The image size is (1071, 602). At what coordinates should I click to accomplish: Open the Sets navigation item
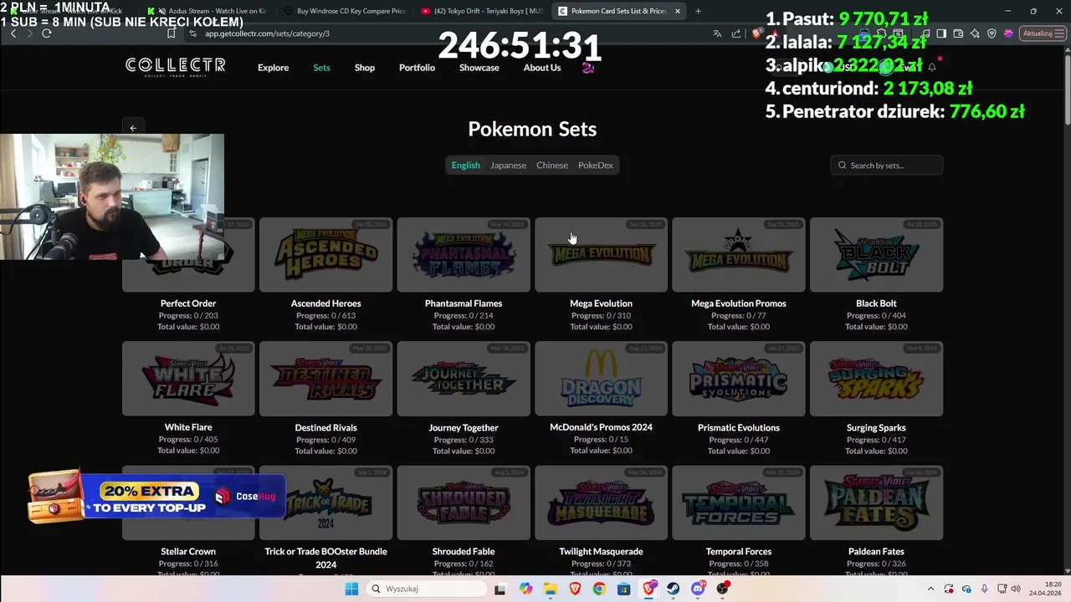321,68
